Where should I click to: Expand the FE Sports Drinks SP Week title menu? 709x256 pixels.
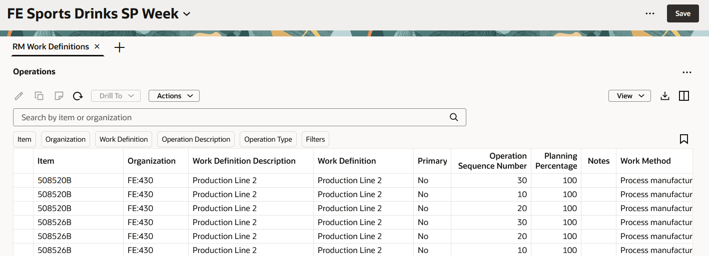pos(187,14)
